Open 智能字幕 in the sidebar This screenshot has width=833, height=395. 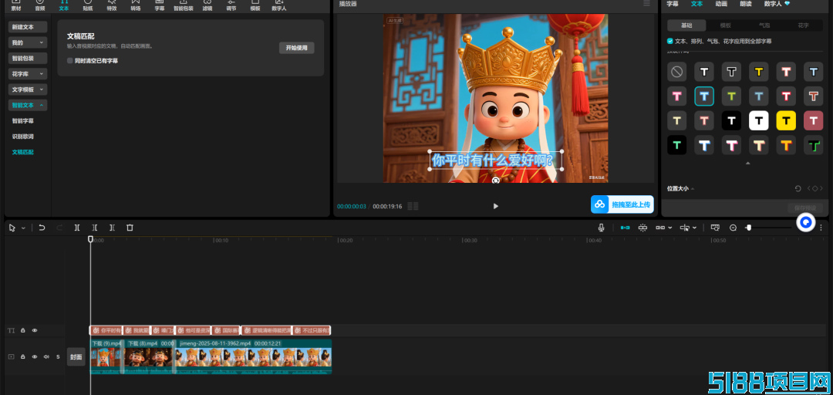pos(23,120)
